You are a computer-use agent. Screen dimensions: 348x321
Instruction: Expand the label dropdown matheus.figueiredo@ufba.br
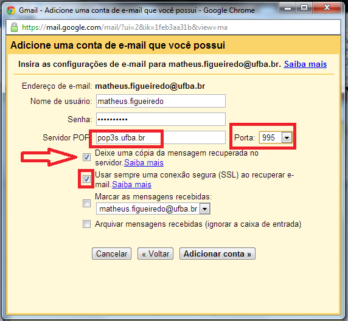(153, 209)
